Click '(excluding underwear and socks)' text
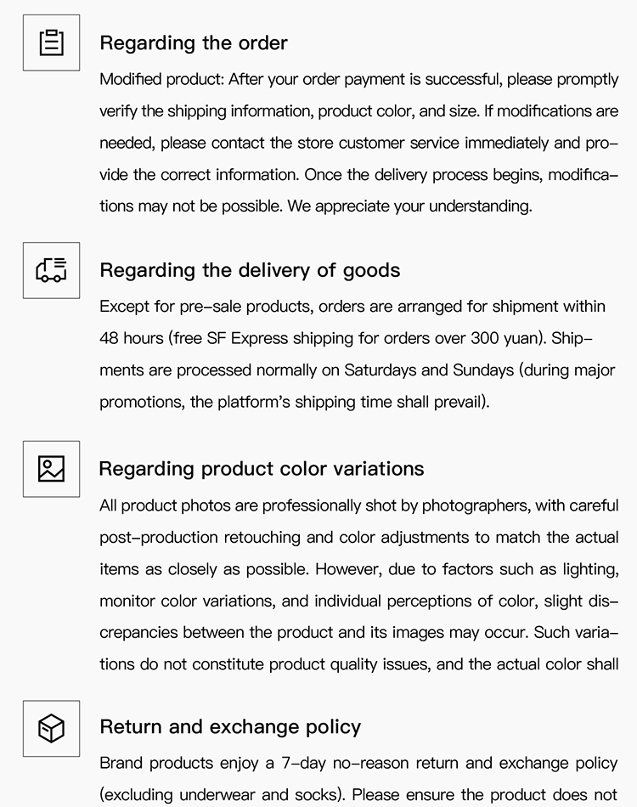 [212, 796]
